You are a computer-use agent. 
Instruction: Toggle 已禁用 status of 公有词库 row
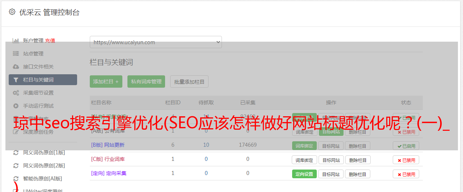[406, 132]
